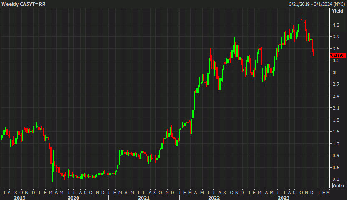Click the 1.2 yield axis tick
Screen dimensions: 347x200
pyautogui.click(x=336, y=144)
